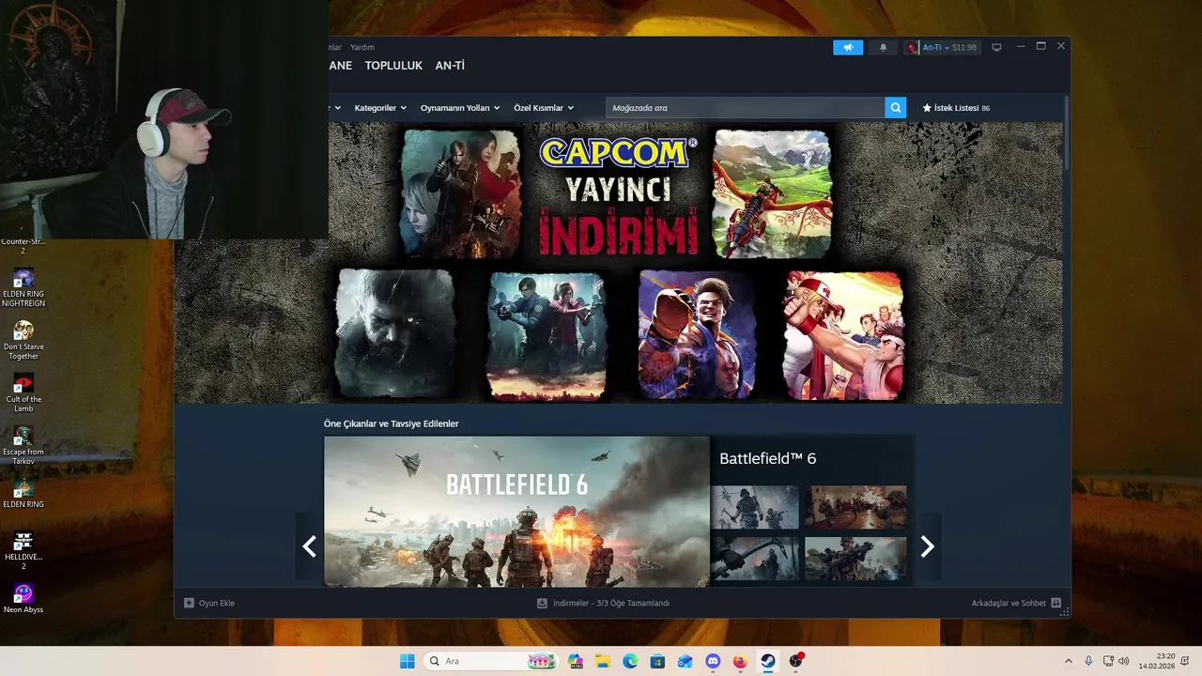Screen dimensions: 1202x676
Task: Open Monster Hunter dragon artwork tile
Action: click(x=773, y=193)
